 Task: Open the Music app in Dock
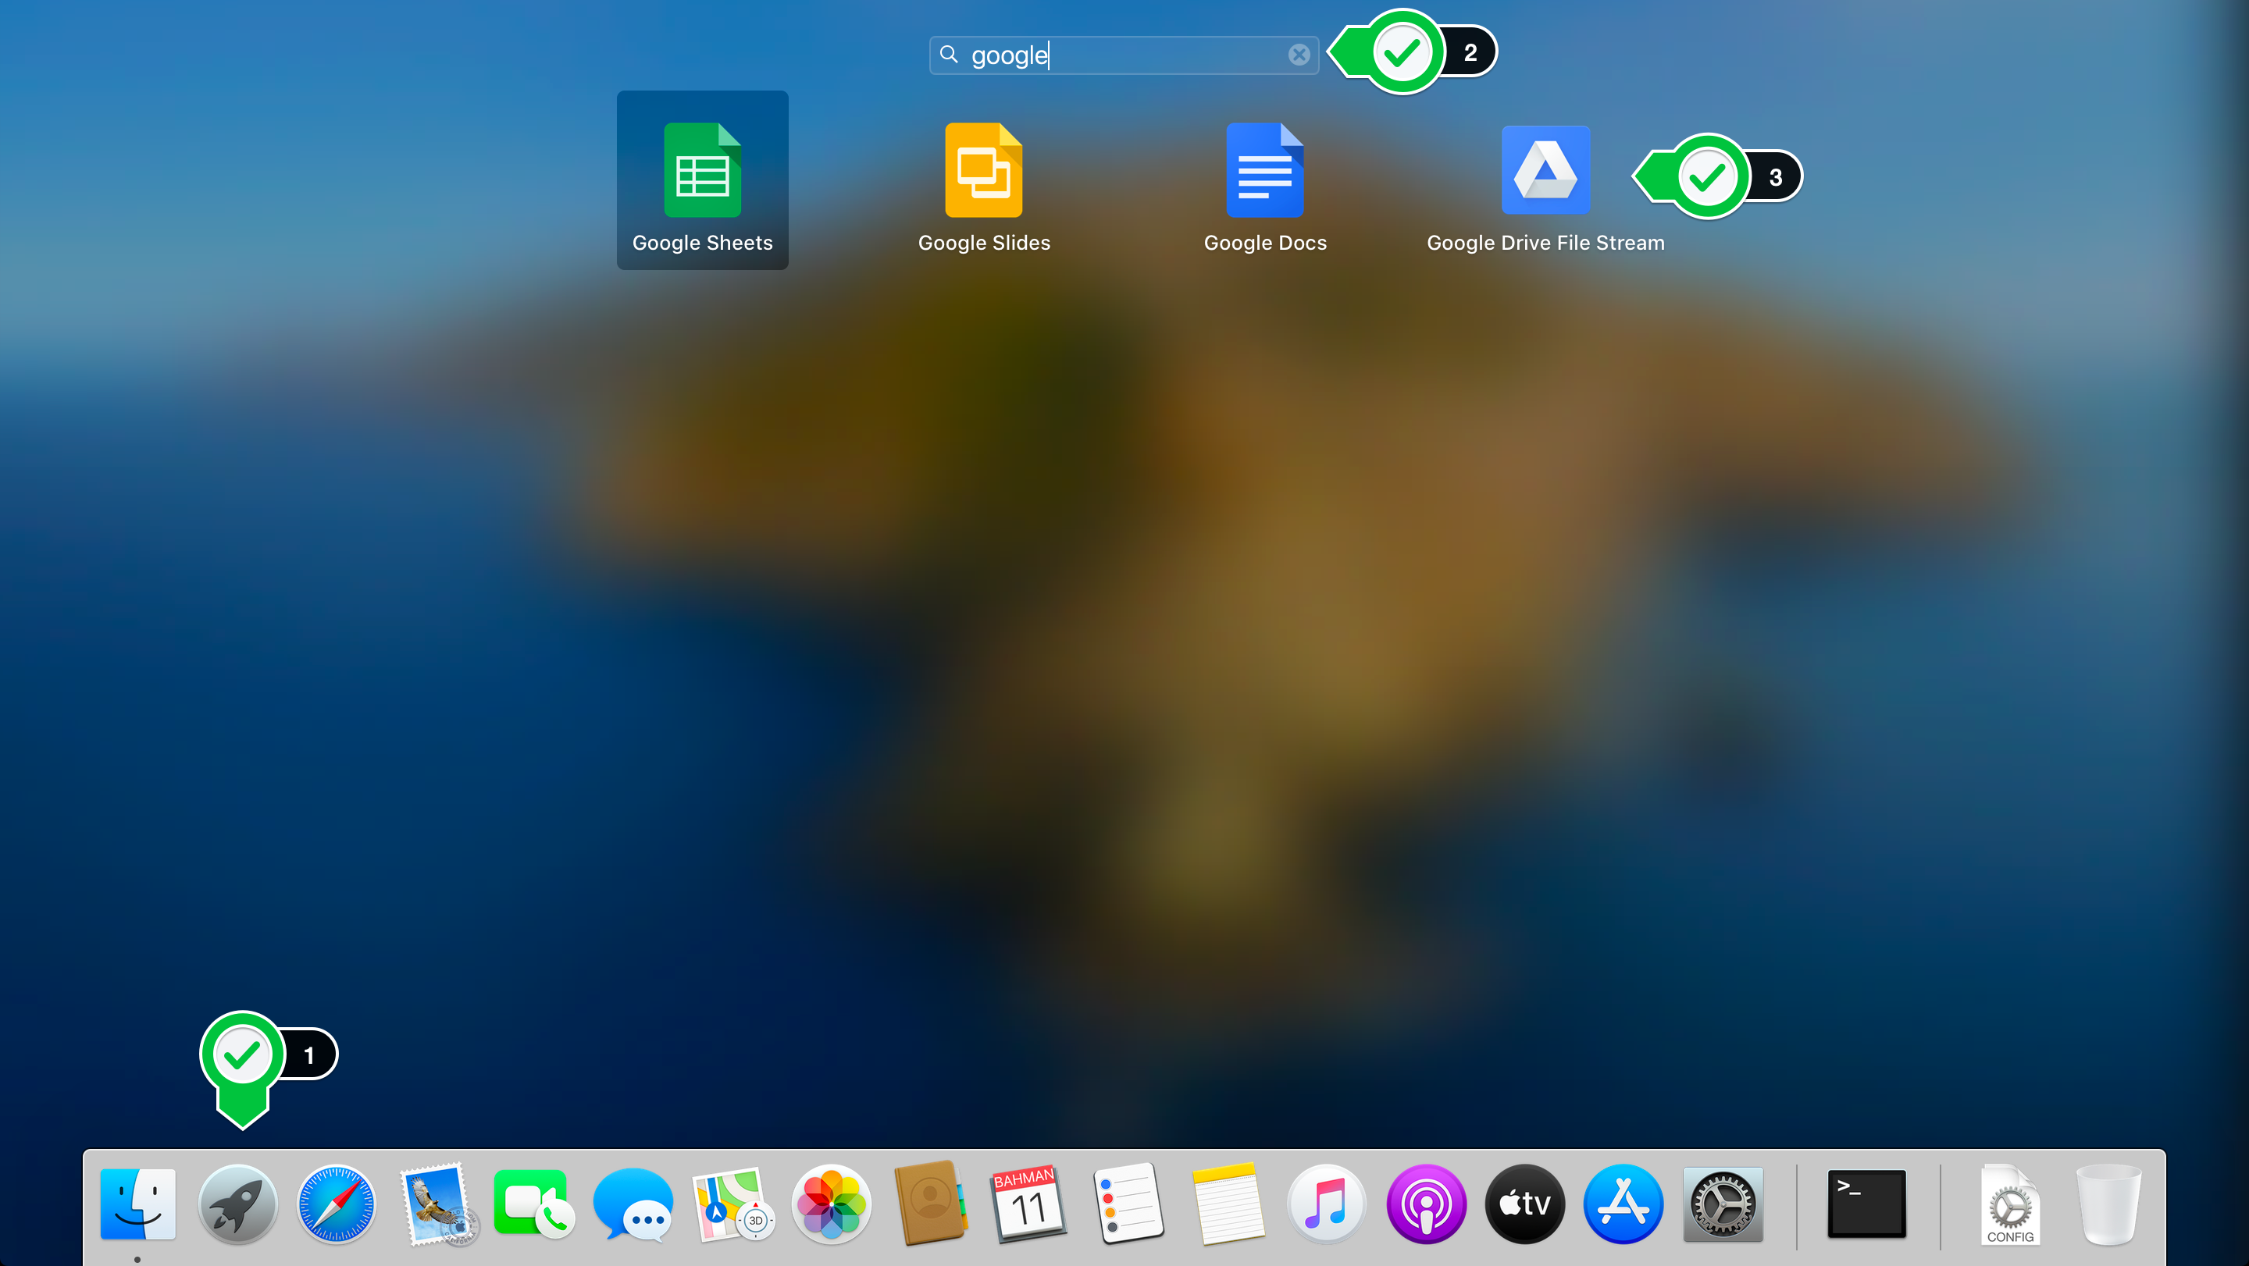(x=1326, y=1204)
